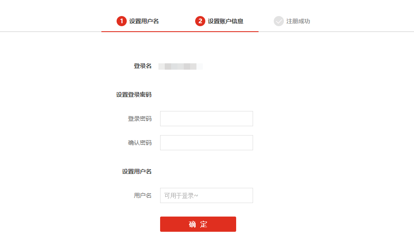Select the 设置账户信息 step label
414x244 pixels.
(226, 21)
